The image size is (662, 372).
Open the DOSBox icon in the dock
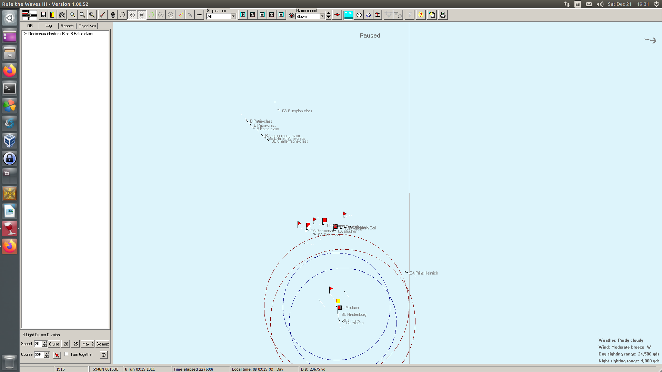[10, 194]
